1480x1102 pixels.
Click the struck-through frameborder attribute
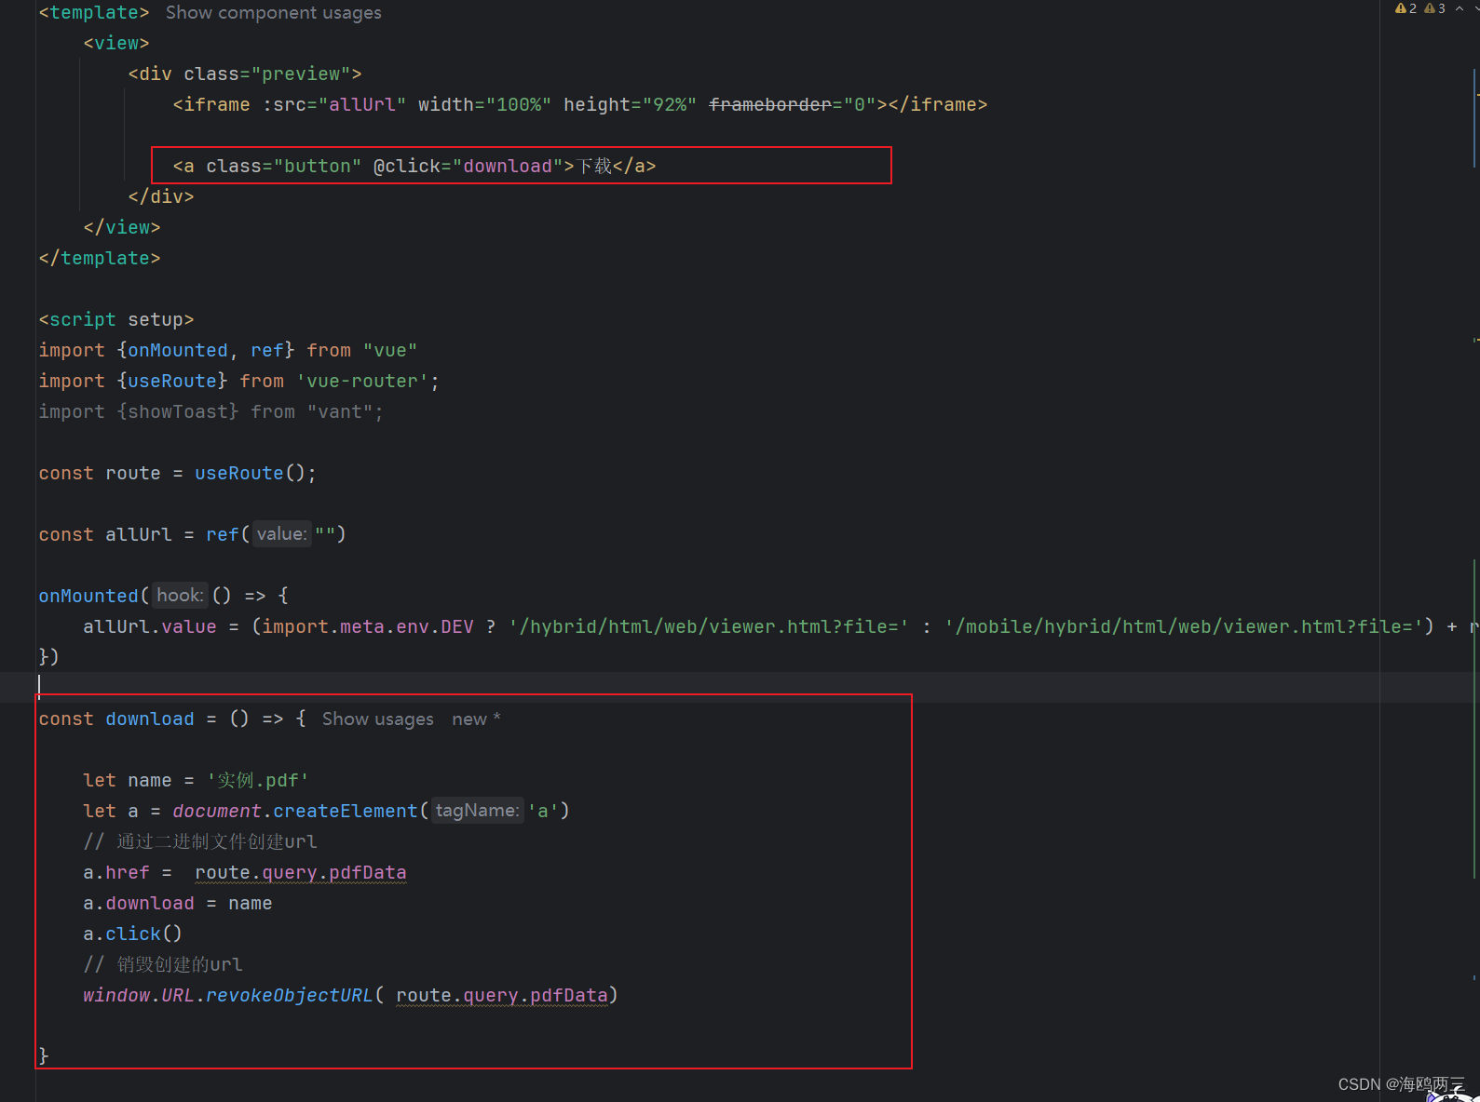point(769,105)
